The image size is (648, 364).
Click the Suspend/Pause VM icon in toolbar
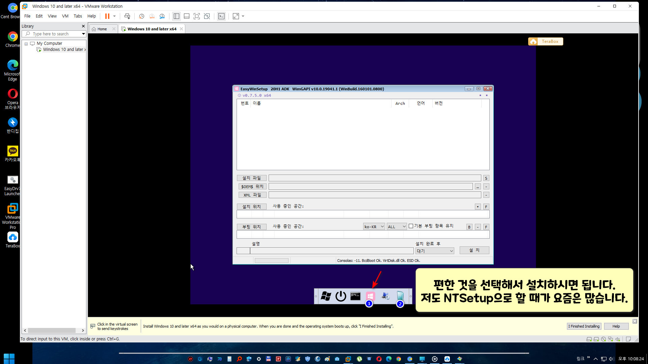point(107,16)
